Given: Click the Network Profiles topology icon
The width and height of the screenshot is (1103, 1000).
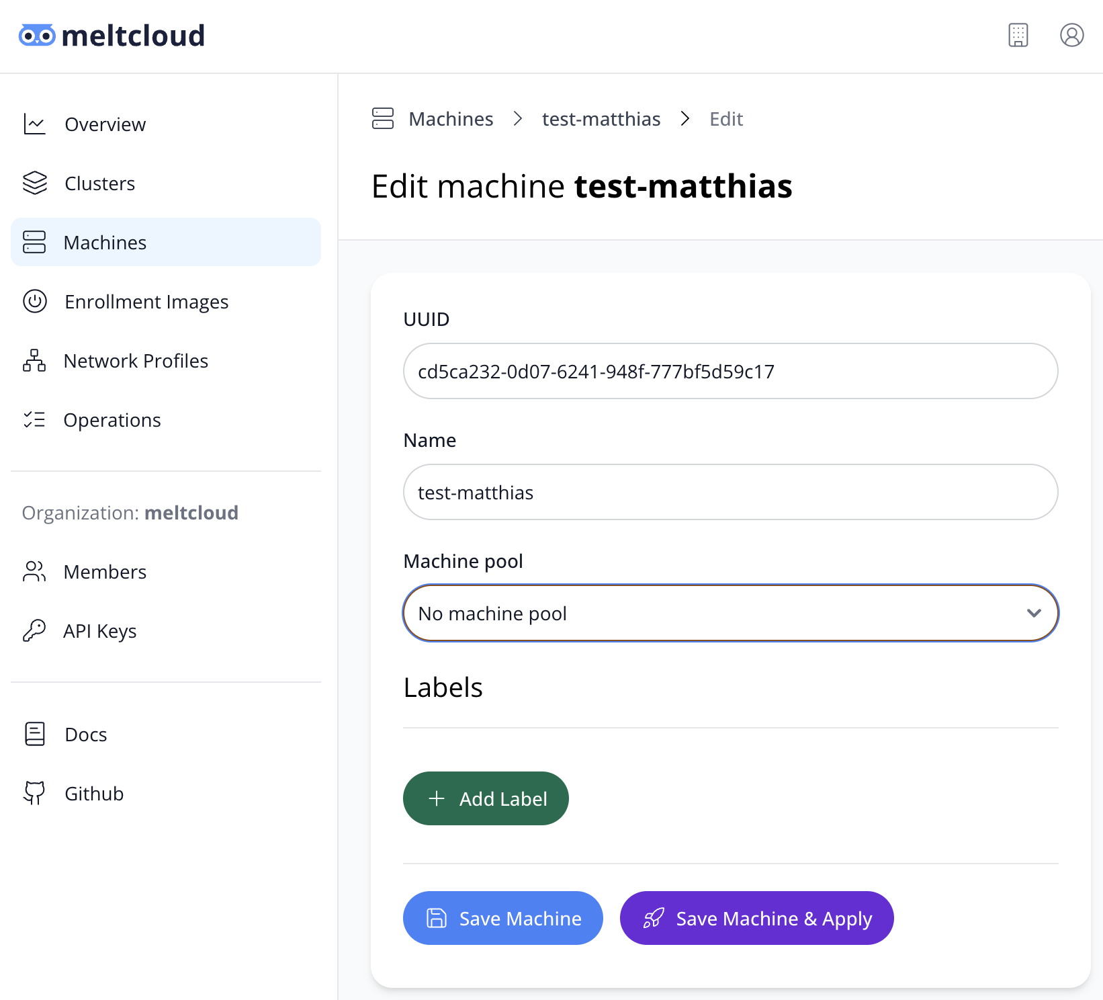Looking at the screenshot, I should point(35,361).
